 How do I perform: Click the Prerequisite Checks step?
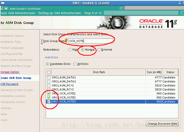pyautogui.click(x=13, y=102)
